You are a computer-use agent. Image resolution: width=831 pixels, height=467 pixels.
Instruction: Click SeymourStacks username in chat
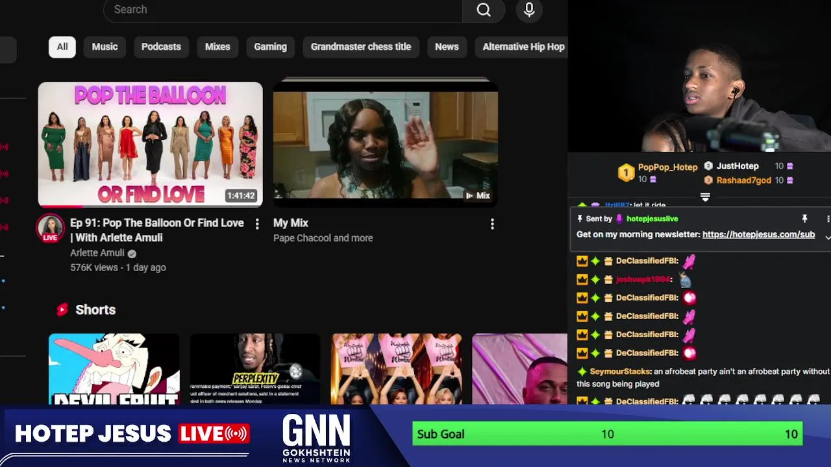click(x=619, y=372)
